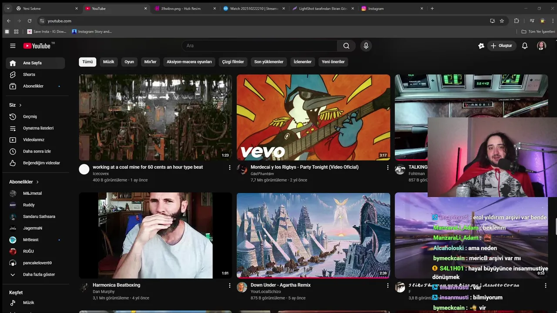
Task: Play the coal mine video thumbnail
Action: (x=155, y=117)
